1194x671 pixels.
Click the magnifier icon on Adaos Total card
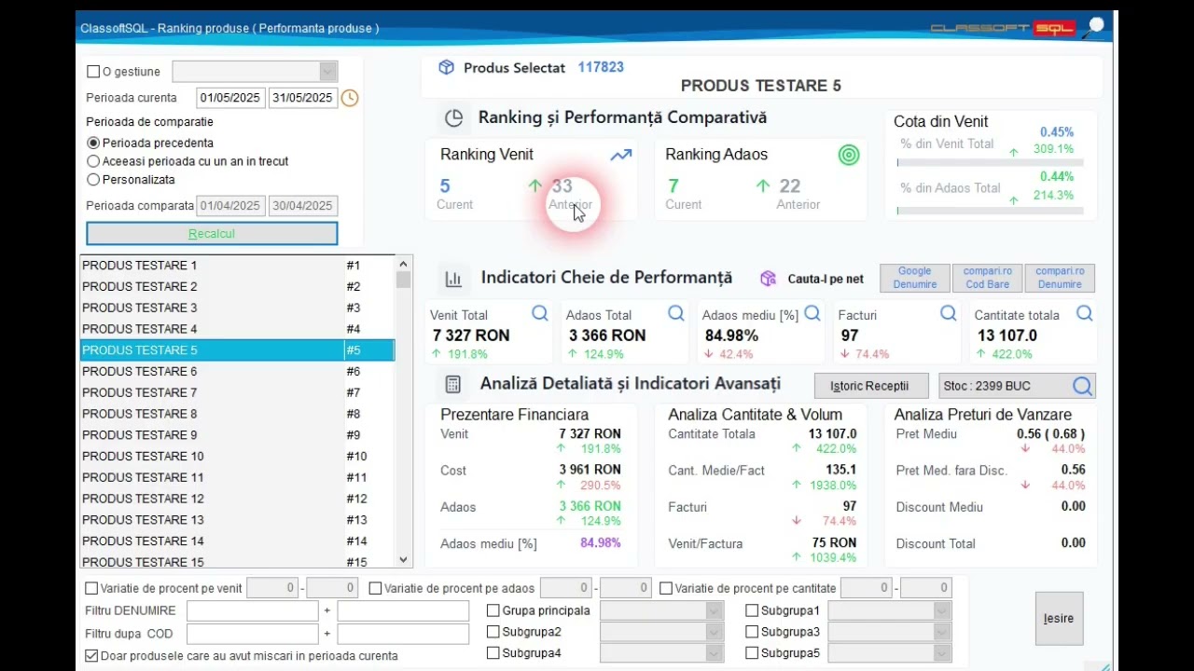tap(676, 313)
